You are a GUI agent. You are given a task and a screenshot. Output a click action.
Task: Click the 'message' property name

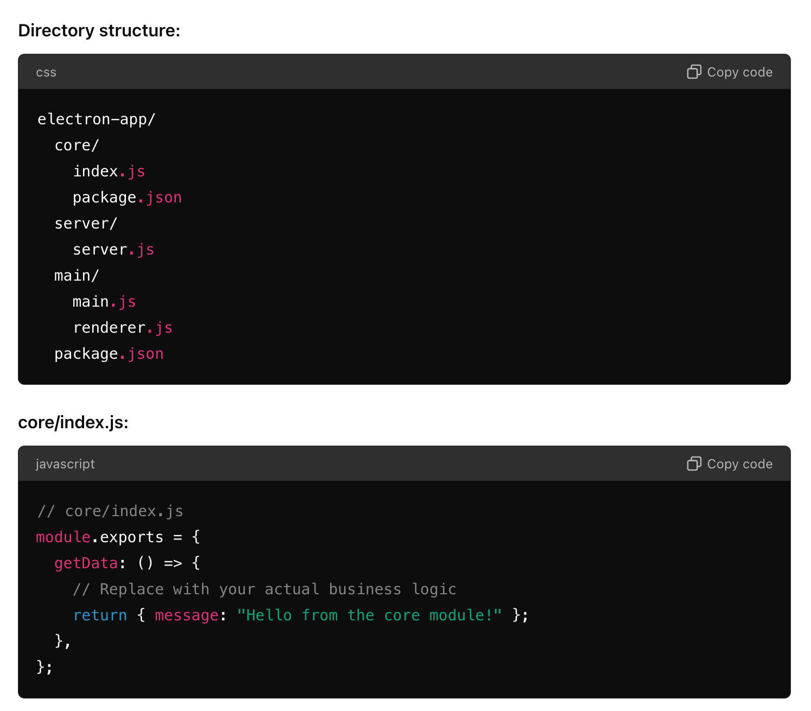187,615
